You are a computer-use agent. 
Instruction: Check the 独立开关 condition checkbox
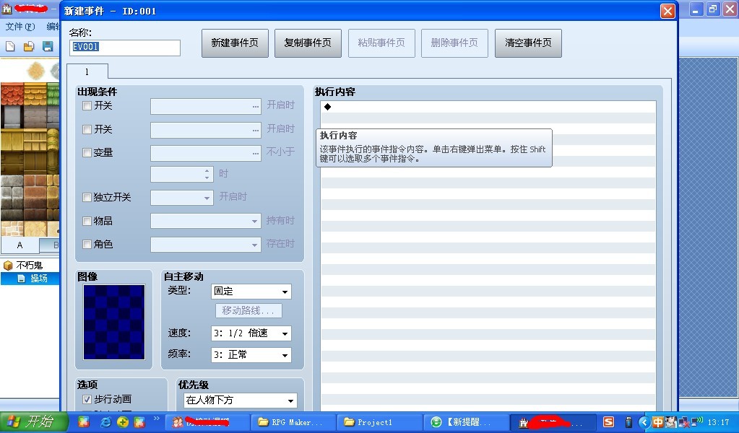[87, 197]
